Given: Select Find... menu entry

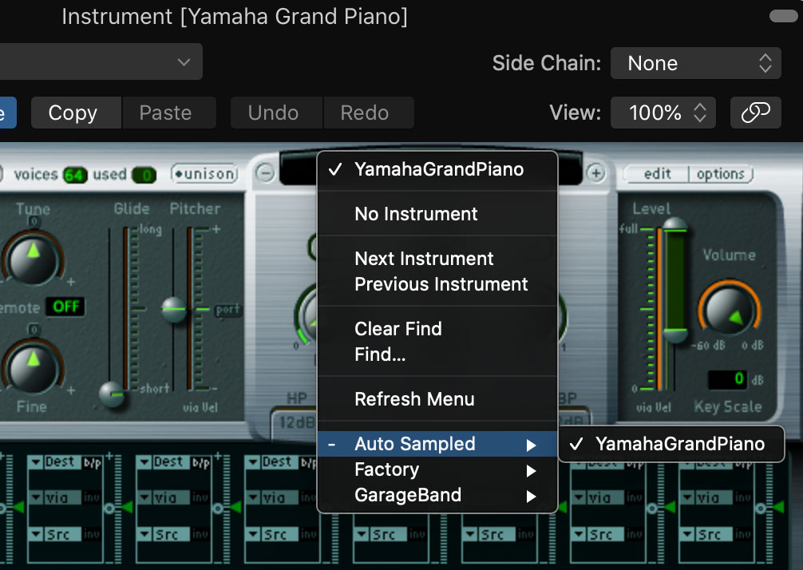Looking at the screenshot, I should click(x=437, y=354).
